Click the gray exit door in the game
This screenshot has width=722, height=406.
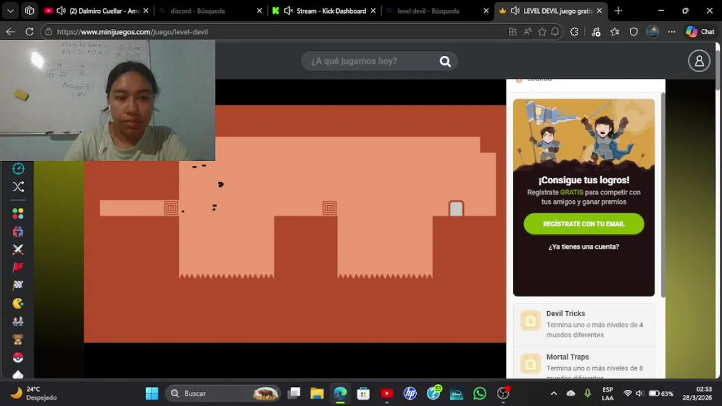[x=456, y=209]
